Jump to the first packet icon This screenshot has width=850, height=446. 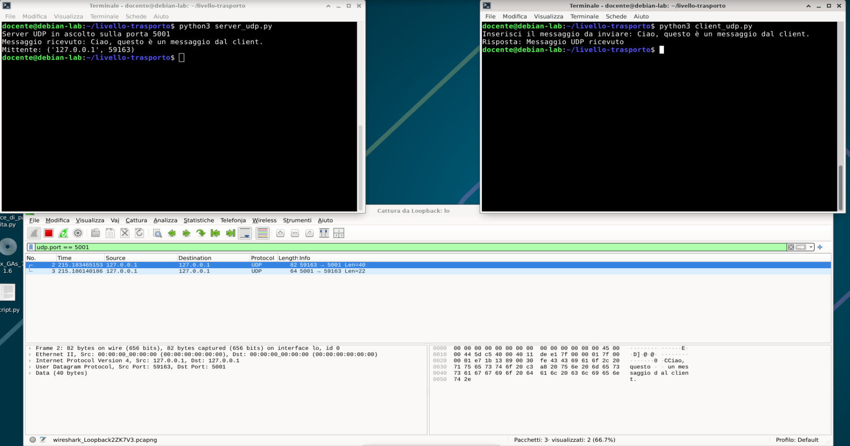pos(215,233)
